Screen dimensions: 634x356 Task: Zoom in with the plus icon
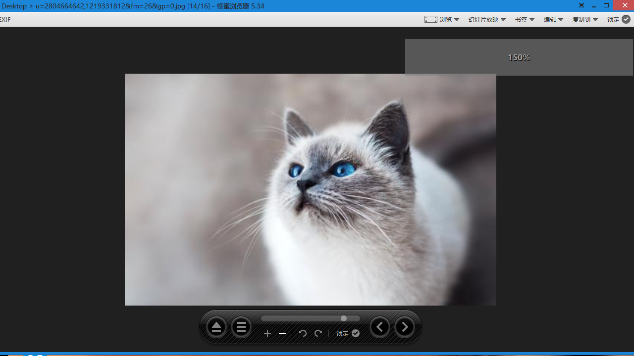(x=267, y=334)
